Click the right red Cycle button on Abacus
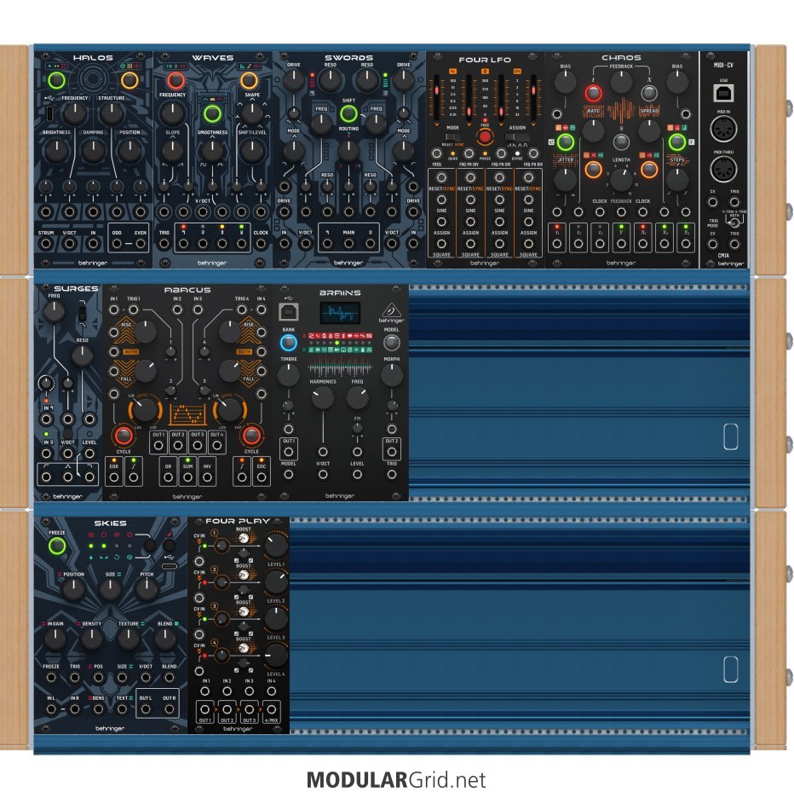Image resolution: width=794 pixels, height=798 pixels. (x=251, y=436)
